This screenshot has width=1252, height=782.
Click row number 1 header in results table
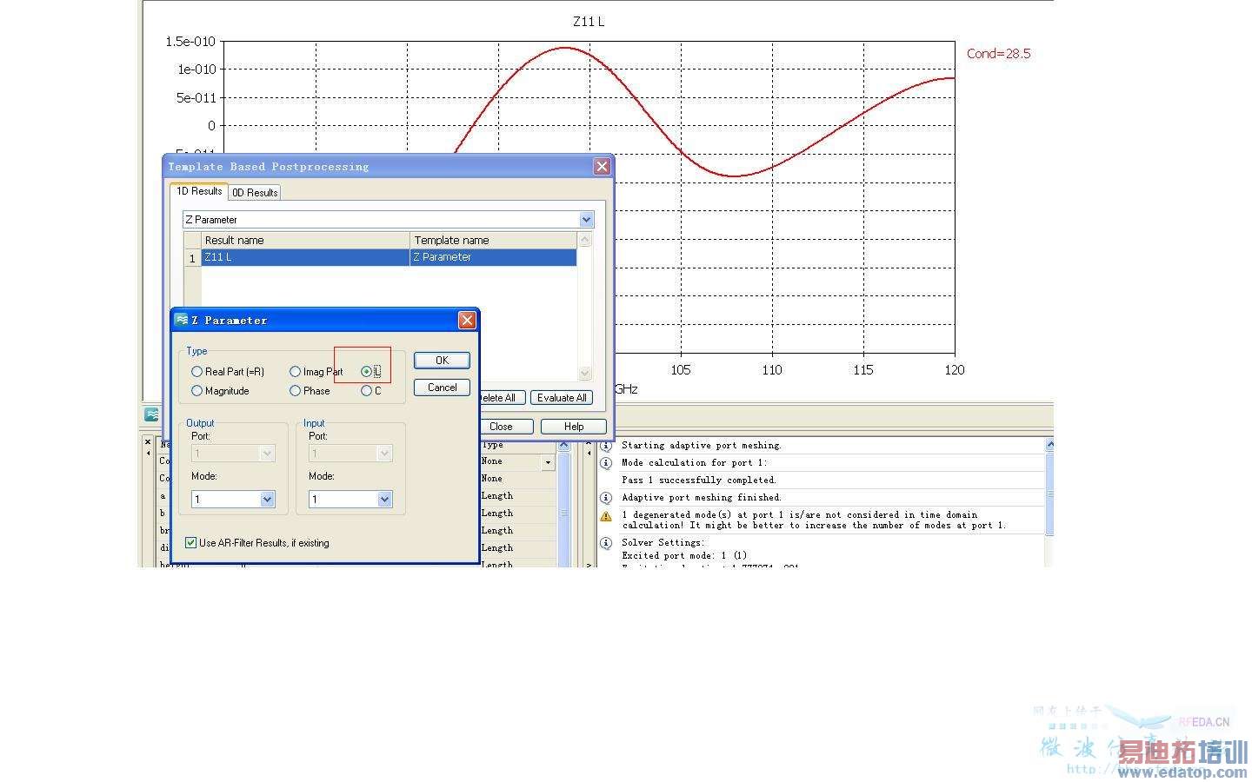click(192, 258)
